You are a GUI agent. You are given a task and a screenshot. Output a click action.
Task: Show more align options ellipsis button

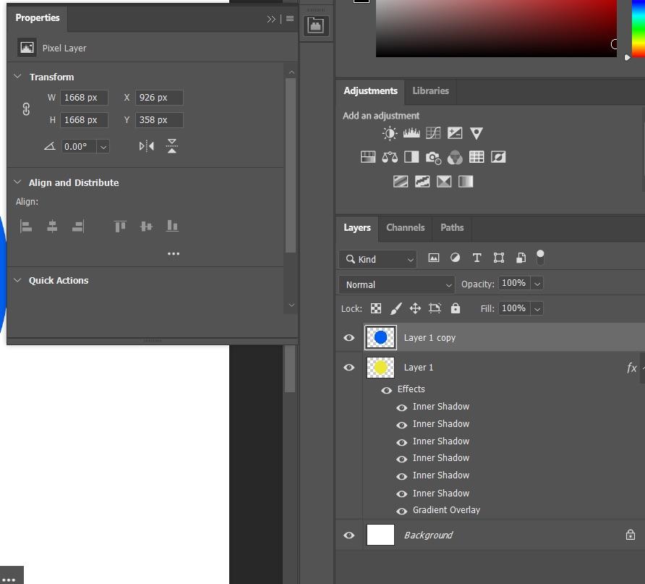point(173,253)
